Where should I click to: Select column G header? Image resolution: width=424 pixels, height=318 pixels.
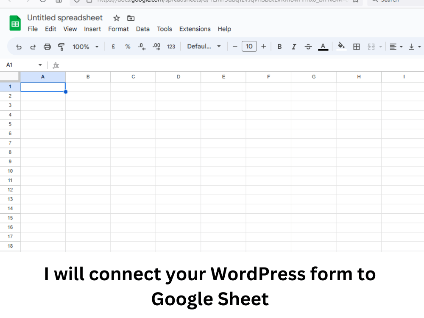click(x=314, y=77)
